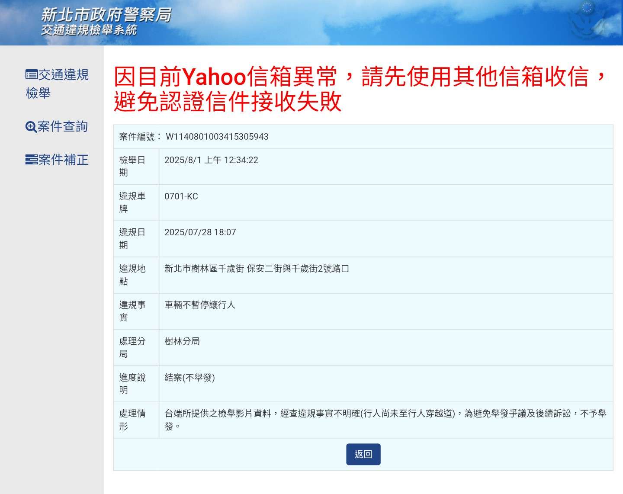The image size is (623, 494).
Task: Click the 違規事實 row label
Action: pyautogui.click(x=132, y=311)
